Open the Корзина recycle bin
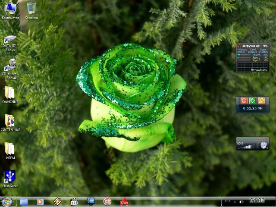 [x=31, y=9]
